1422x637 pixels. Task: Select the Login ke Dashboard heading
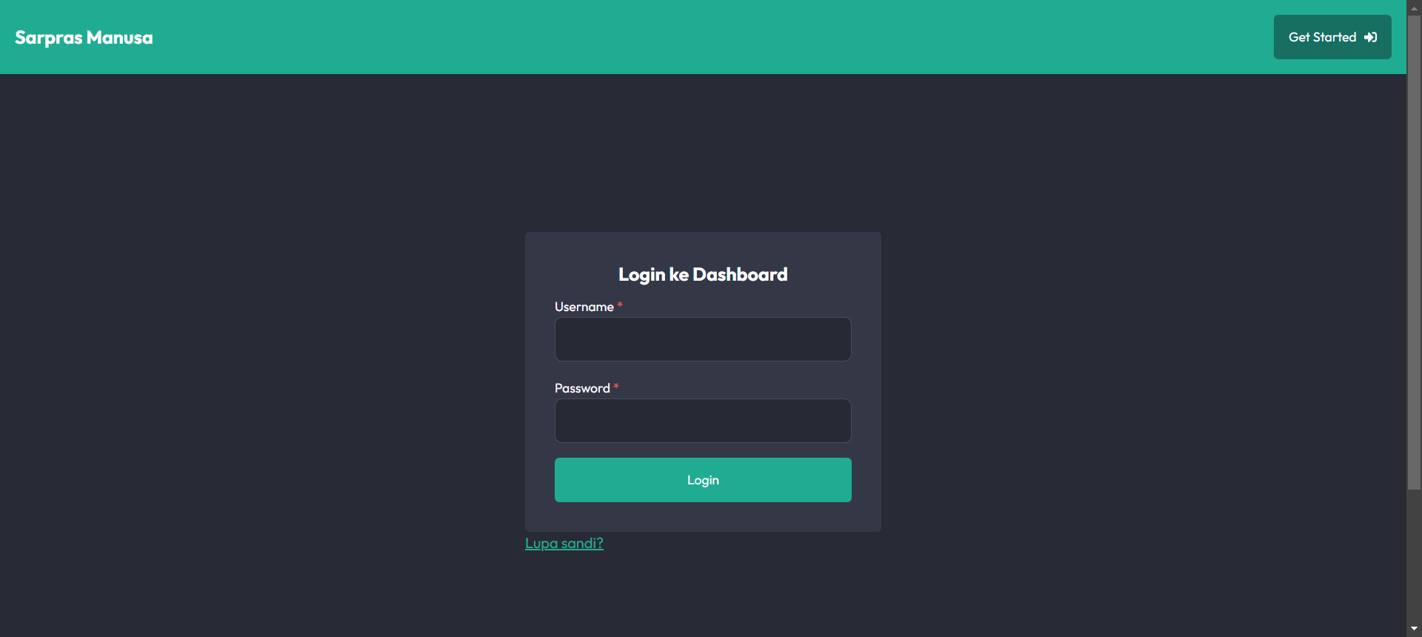pos(703,275)
